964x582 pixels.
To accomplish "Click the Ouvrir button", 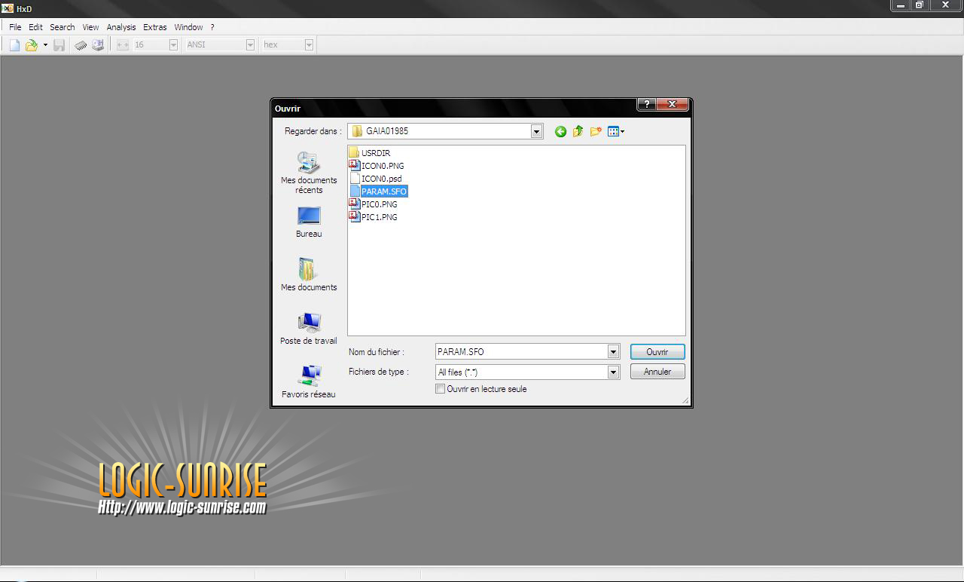I will [657, 352].
